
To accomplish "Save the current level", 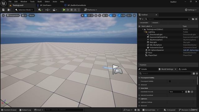I will click(3, 10).
